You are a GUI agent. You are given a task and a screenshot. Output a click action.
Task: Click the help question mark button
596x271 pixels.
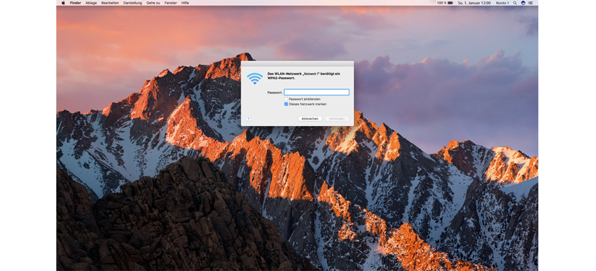click(x=248, y=119)
